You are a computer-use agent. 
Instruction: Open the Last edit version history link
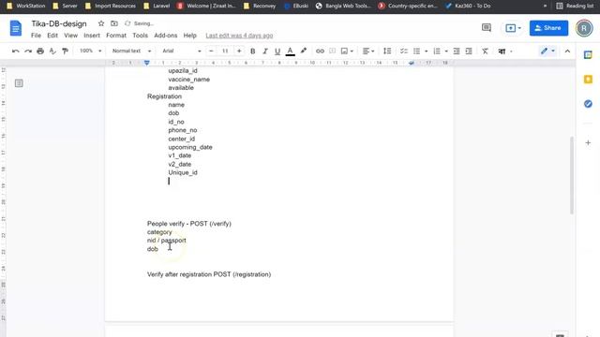tap(239, 36)
